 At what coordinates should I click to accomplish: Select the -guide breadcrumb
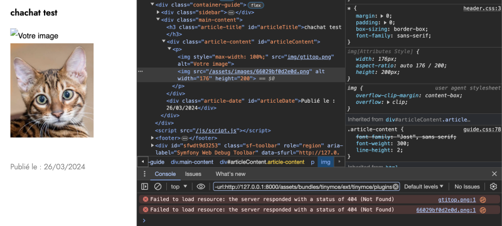[x=157, y=162]
